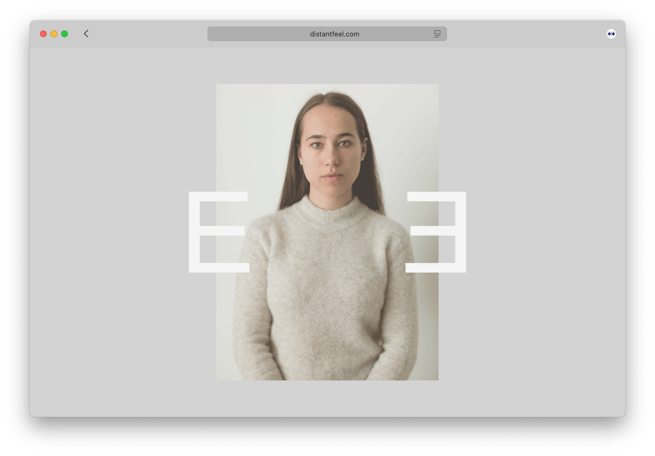The height and width of the screenshot is (456, 655).
Task: Click the double-star extension icon at top right
Action: point(611,34)
